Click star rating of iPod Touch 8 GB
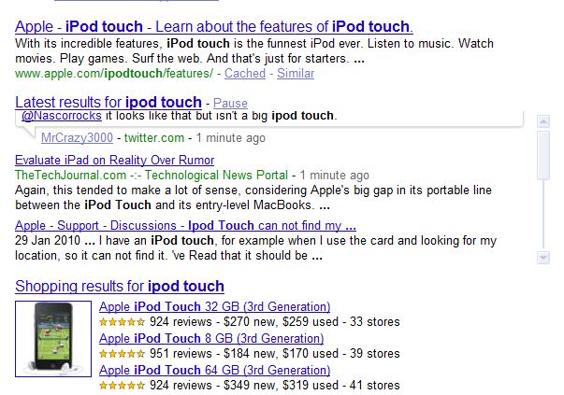This screenshot has width=564, height=395. point(122,354)
